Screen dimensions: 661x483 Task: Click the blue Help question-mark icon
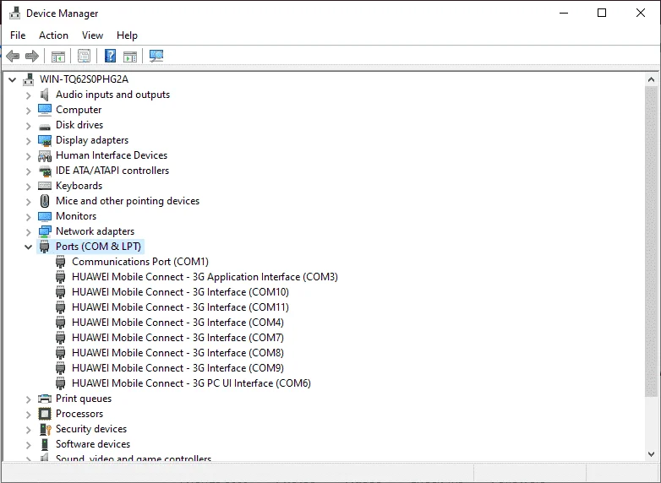coord(110,56)
